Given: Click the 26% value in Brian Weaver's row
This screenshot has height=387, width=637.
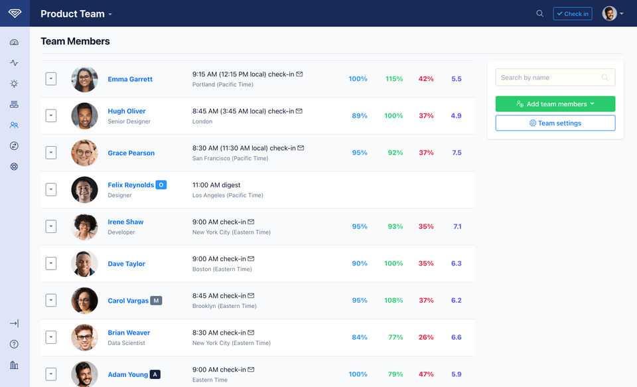Looking at the screenshot, I should [426, 337].
